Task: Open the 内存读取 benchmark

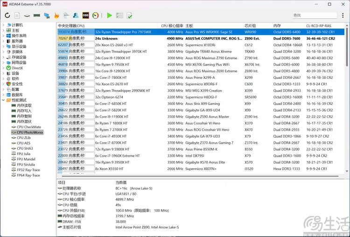Action: (x=21, y=105)
